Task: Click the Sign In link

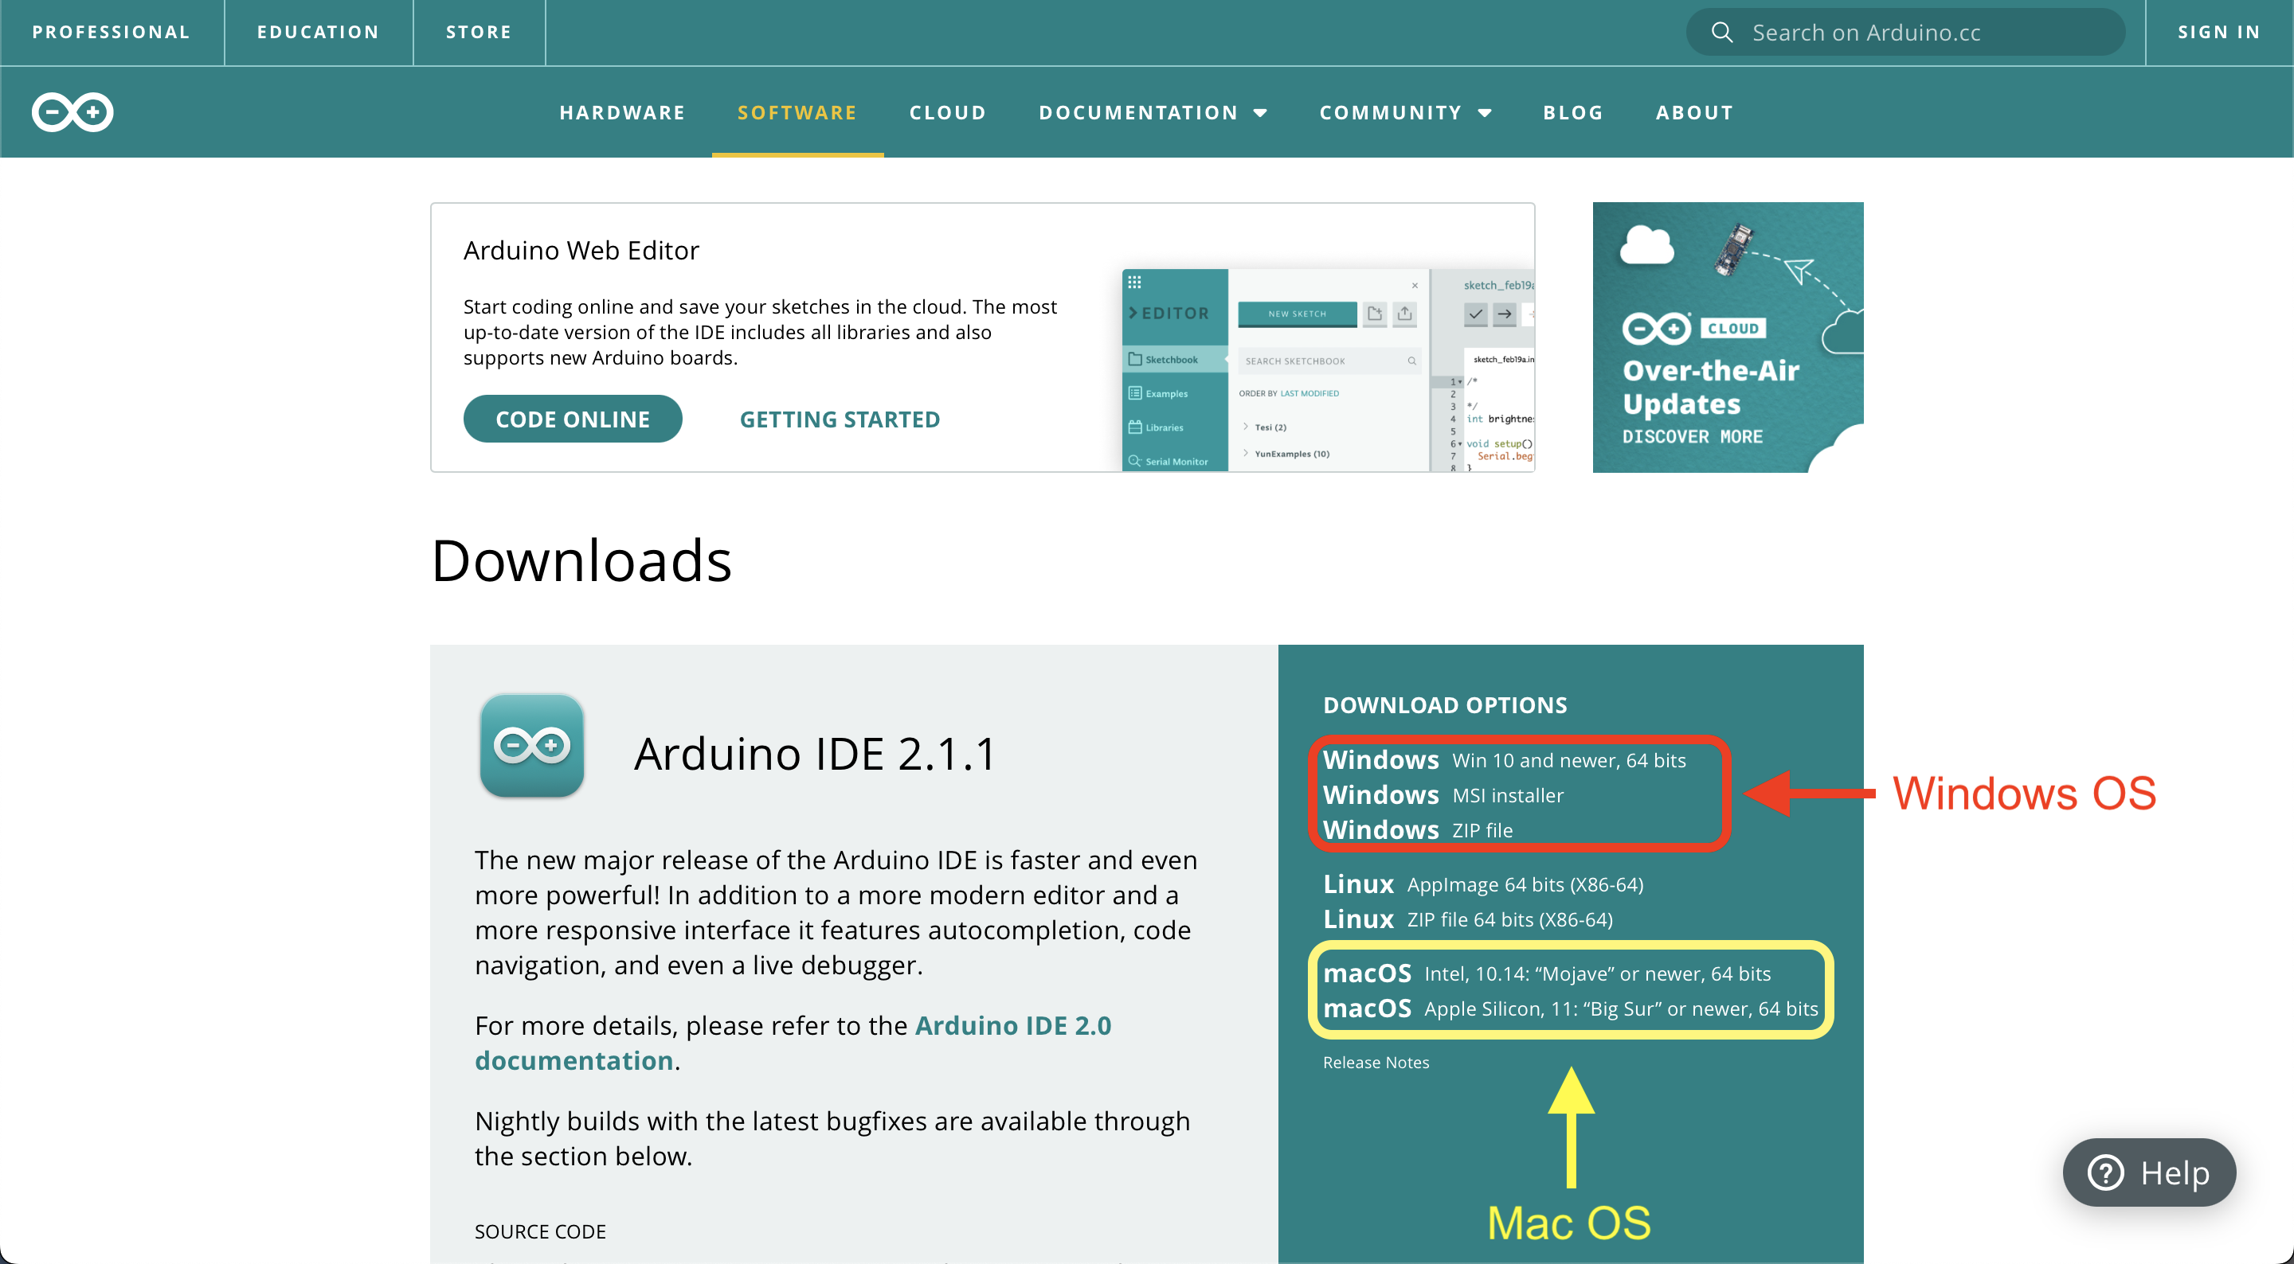Action: [x=2218, y=32]
